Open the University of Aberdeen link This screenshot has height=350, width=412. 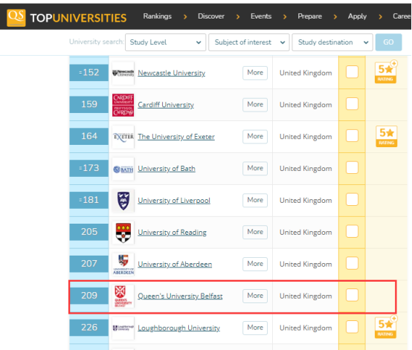click(x=175, y=264)
